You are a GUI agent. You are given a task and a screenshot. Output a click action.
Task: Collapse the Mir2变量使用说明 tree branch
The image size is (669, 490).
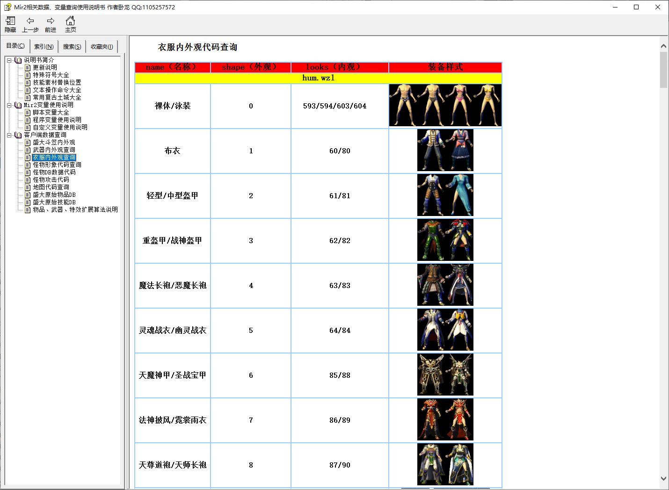coord(9,105)
